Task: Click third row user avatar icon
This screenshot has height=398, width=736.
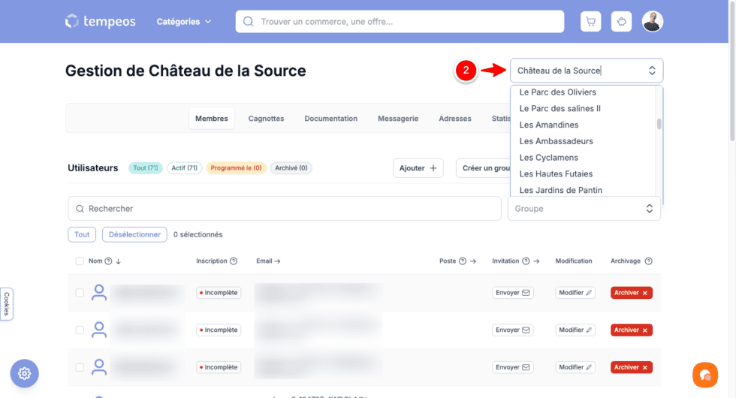Action: pos(98,367)
